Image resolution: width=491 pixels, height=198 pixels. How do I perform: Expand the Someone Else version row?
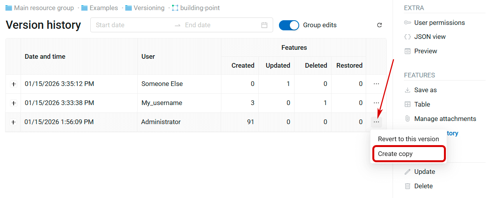pyautogui.click(x=14, y=84)
